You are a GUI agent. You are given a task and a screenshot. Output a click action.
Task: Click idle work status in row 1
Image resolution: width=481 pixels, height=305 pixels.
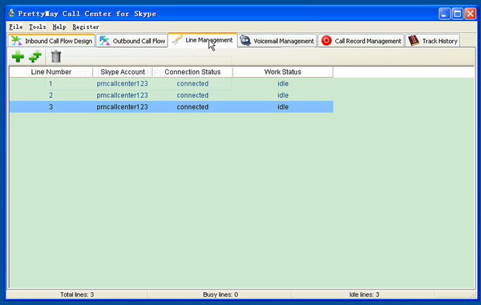283,83
